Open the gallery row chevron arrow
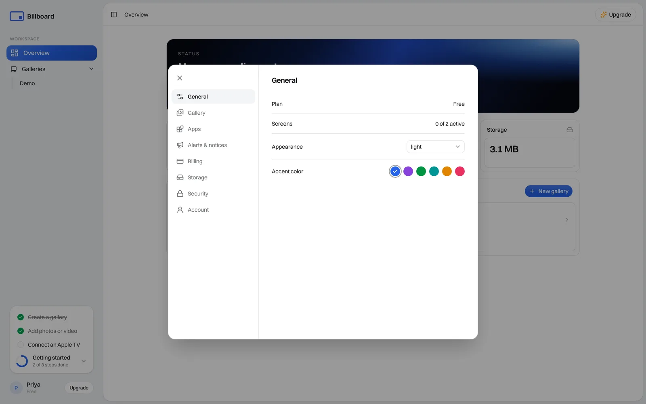Image resolution: width=646 pixels, height=404 pixels. coord(566,220)
